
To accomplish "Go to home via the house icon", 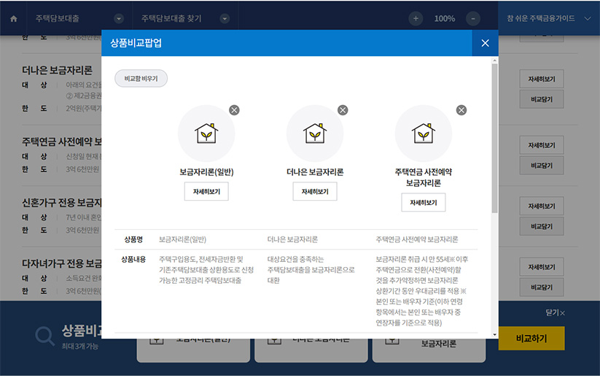I will (14, 18).
